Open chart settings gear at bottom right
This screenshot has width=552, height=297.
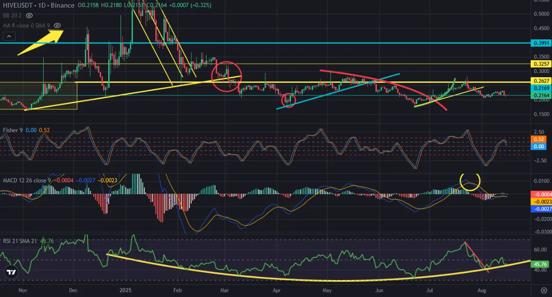point(544,290)
